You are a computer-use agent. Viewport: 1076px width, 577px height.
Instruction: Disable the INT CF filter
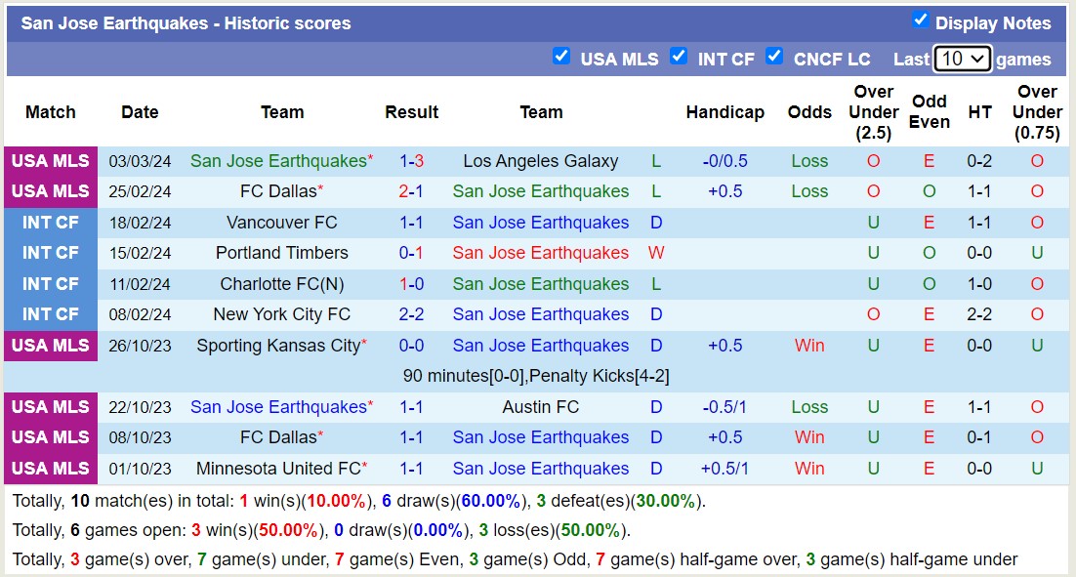coord(679,56)
